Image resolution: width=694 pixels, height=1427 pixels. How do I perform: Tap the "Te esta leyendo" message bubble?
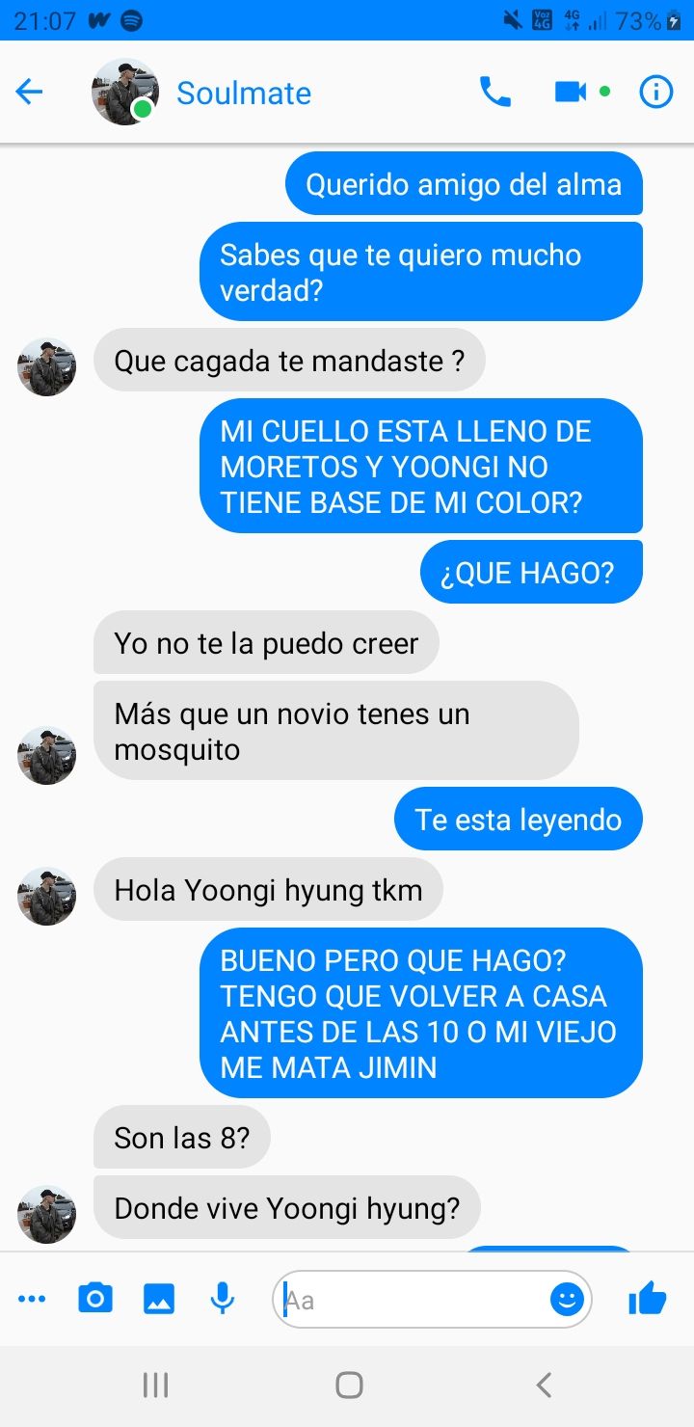519,820
